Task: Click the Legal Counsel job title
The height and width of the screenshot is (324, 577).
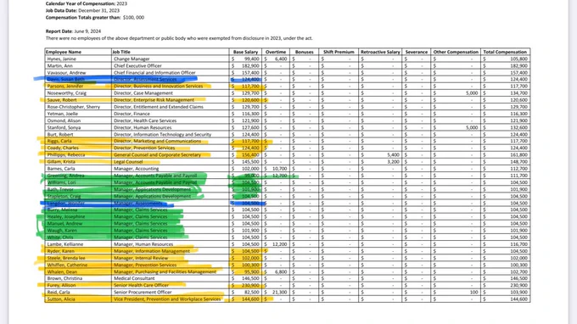Action: [128, 162]
